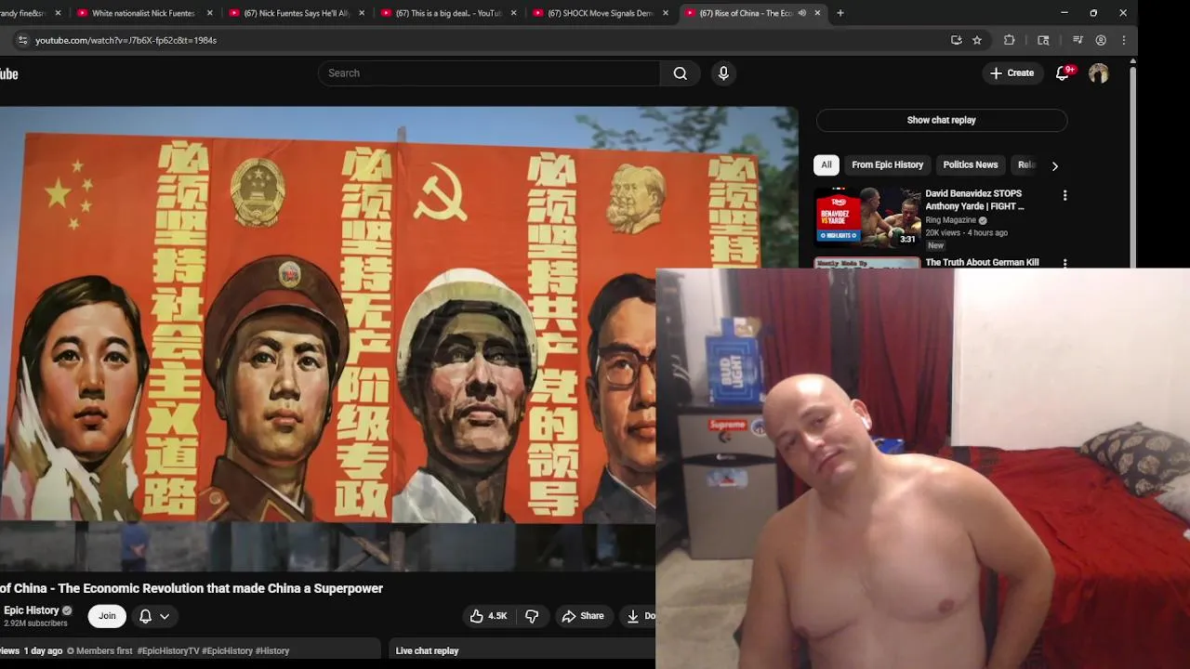Image resolution: width=1190 pixels, height=669 pixels.
Task: Open the Epic History channel name link
Action: tap(32, 610)
